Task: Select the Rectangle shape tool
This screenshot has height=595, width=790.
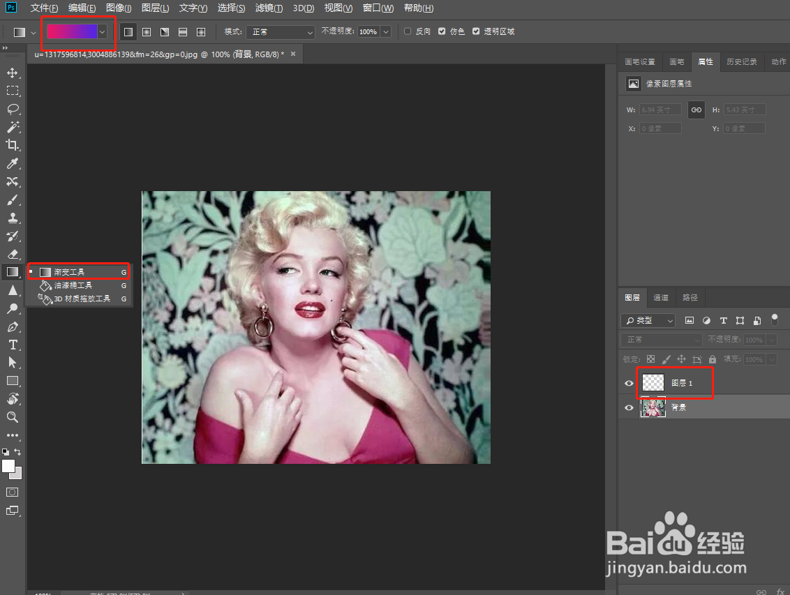Action: pos(13,381)
